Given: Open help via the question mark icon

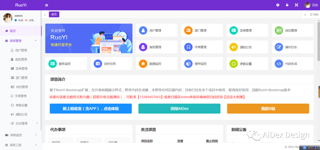Looking at the screenshot, I should pos(278,5).
